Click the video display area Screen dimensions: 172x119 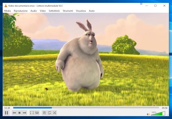[86, 59]
